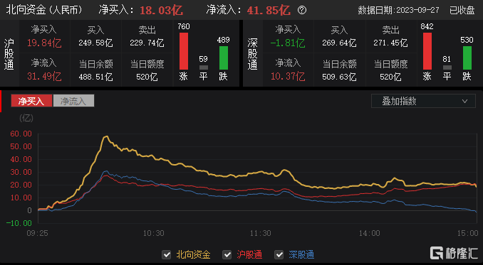Open the 叠加指数 dropdown
Image resolution: width=483 pixels, height=265 pixels.
pyautogui.click(x=423, y=101)
